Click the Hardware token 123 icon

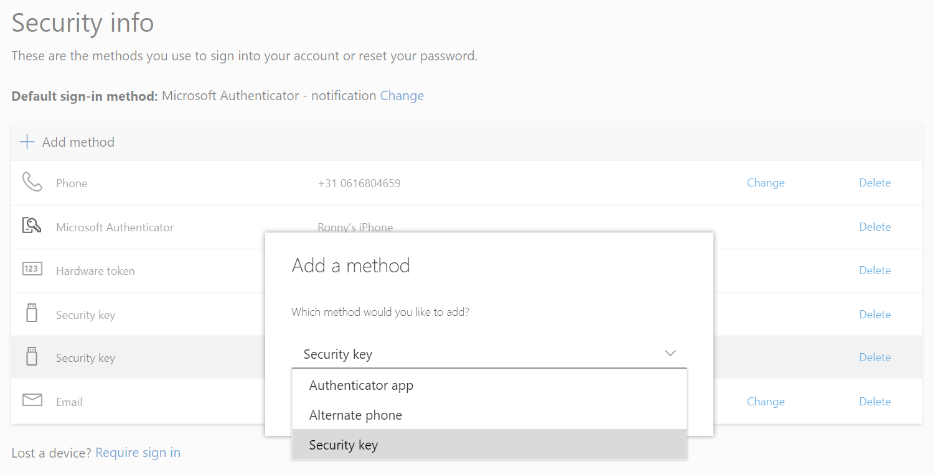click(32, 269)
